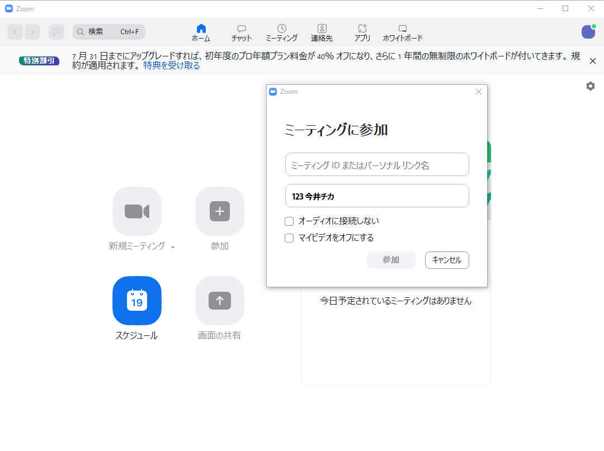This screenshot has width=604, height=451.
Task: Switch to the チャット tab
Action: 242,33
